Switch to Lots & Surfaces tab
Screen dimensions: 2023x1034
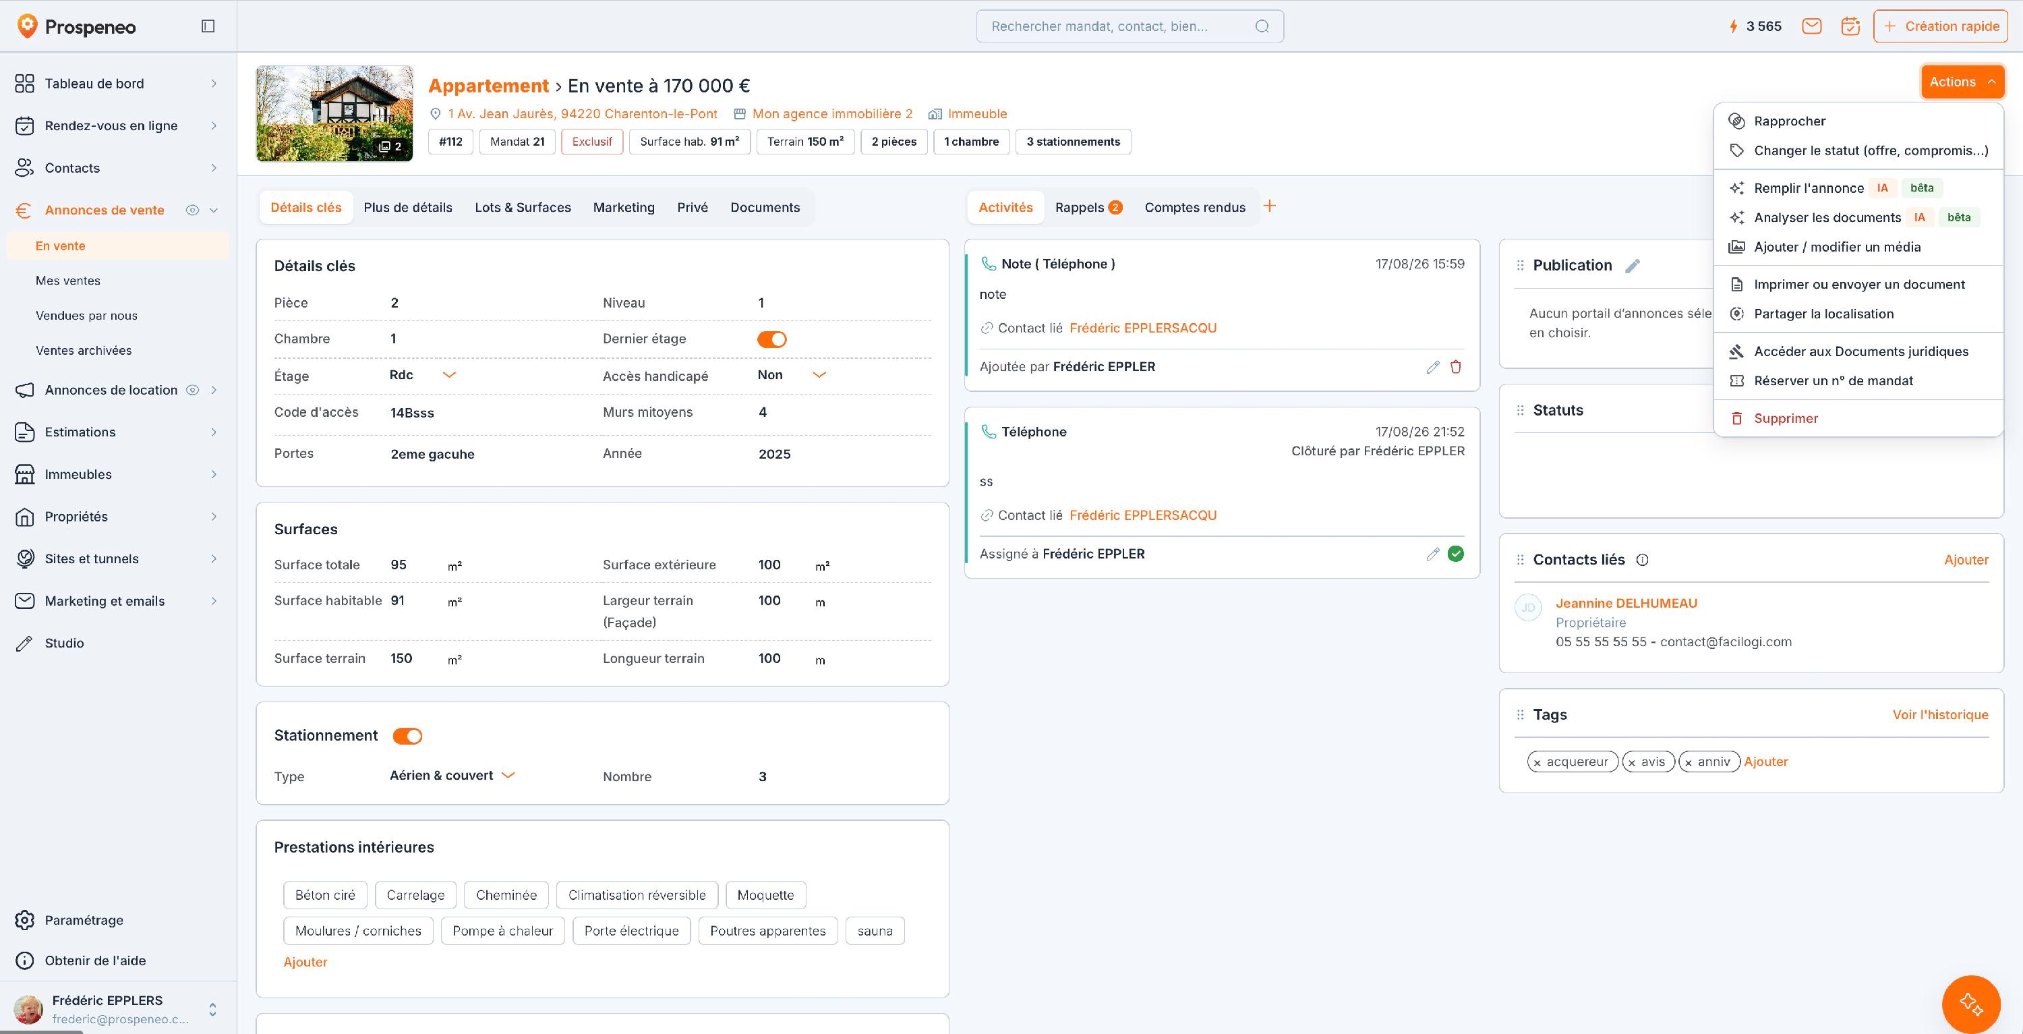click(522, 208)
